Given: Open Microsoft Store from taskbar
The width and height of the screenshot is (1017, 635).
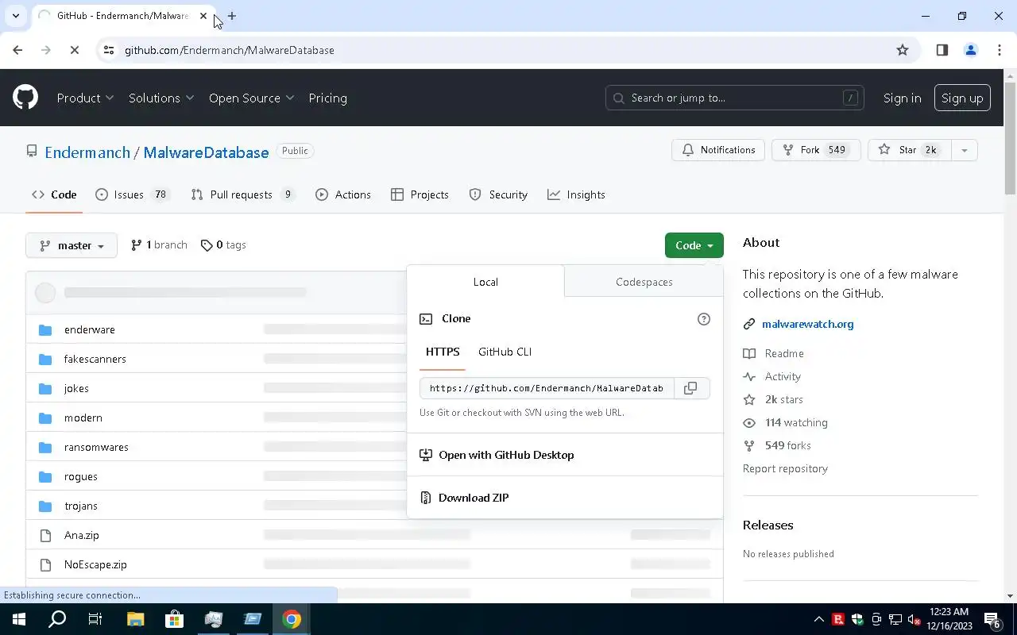Looking at the screenshot, I should click(x=174, y=619).
